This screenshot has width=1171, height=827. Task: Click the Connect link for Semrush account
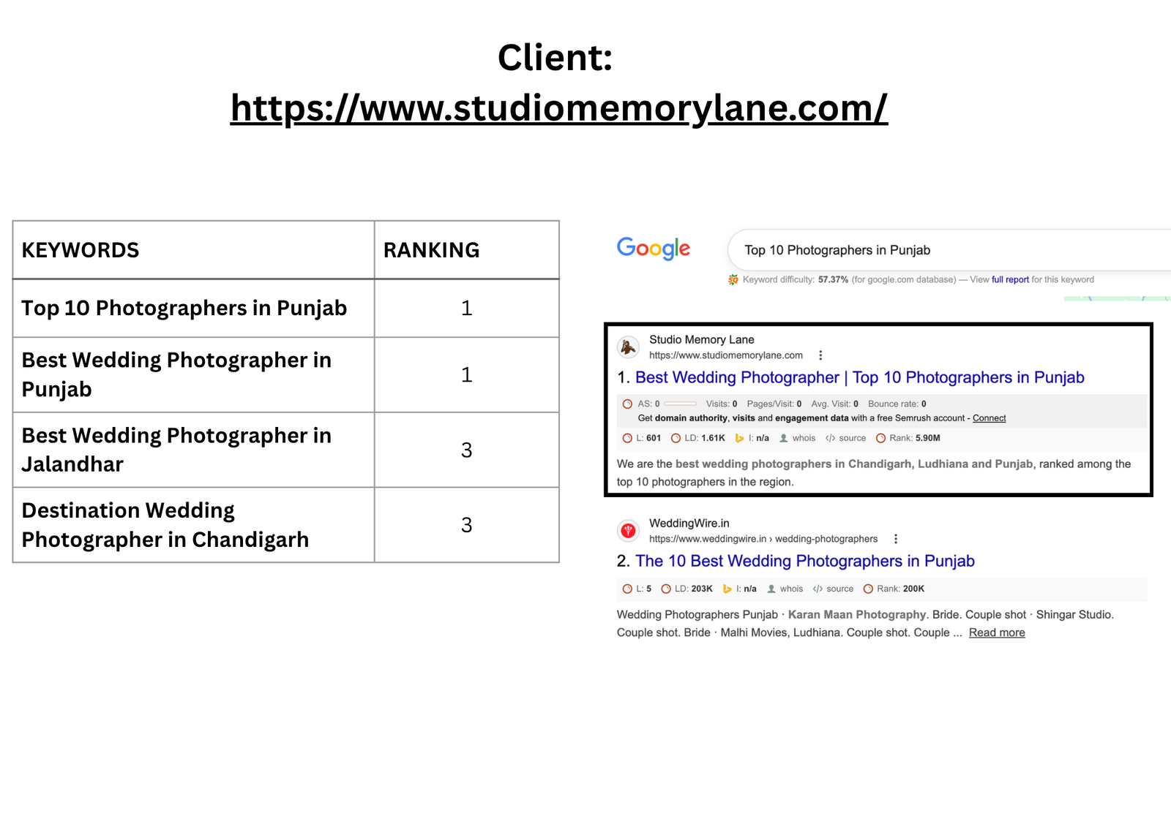point(989,418)
